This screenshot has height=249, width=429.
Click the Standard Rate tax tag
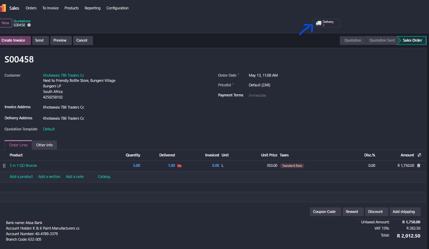292,166
